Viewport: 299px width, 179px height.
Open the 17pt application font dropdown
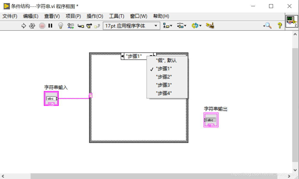131,26
